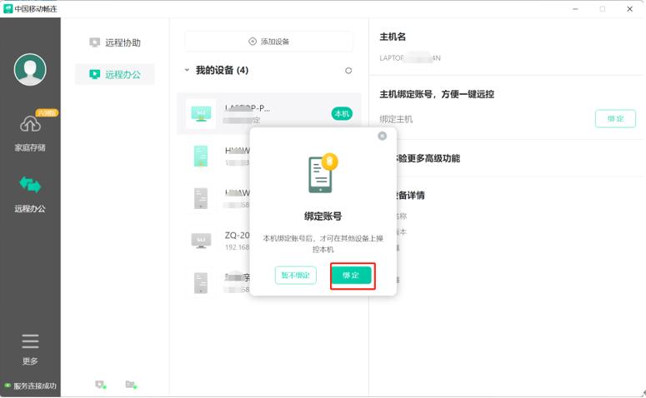Viewport: 646px width, 398px height.
Task: Click the 绑定 button beside 绑定主机
Action: click(x=615, y=119)
